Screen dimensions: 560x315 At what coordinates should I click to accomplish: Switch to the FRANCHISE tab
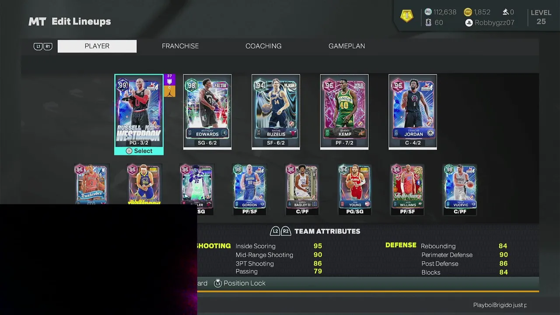tap(180, 46)
